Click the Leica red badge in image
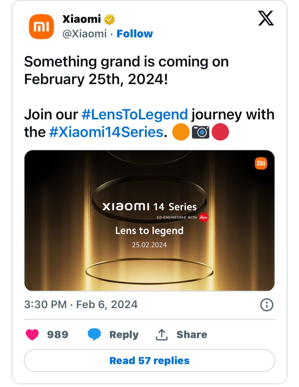Screen dimensions: 299x387 click(203, 217)
